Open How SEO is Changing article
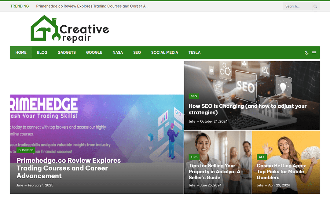 [x=248, y=109]
